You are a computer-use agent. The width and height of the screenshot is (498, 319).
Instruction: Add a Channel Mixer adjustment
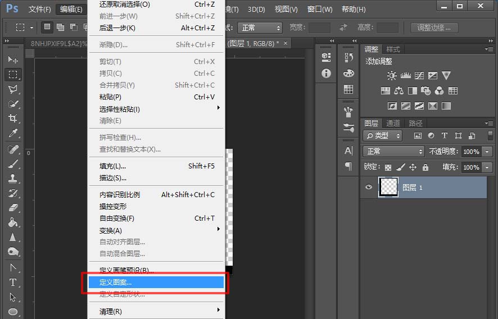[439, 91]
